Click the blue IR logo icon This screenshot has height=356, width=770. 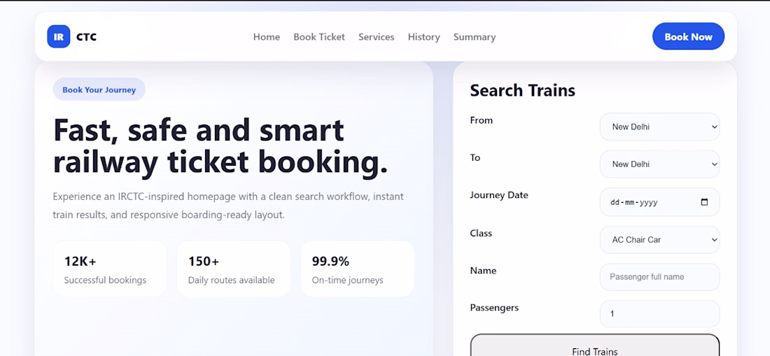(x=58, y=37)
